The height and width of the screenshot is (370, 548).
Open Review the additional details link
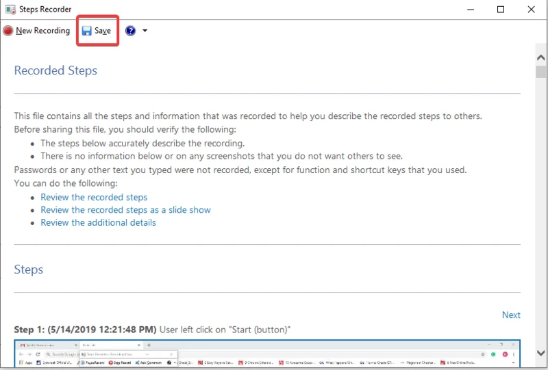tap(98, 222)
